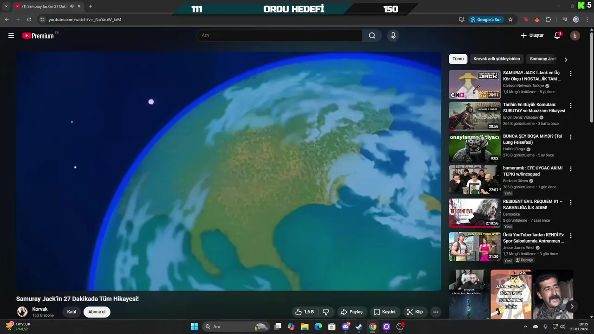
Task: Click the Paylaş share button
Action: [351, 312]
